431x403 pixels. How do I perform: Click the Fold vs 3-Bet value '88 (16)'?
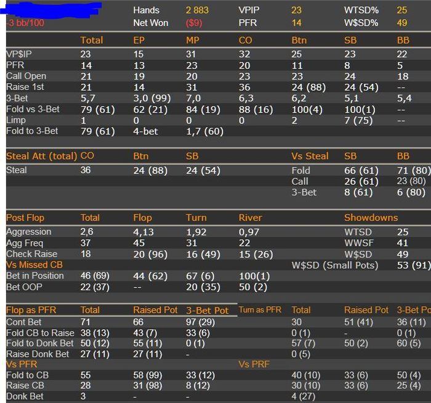point(256,110)
